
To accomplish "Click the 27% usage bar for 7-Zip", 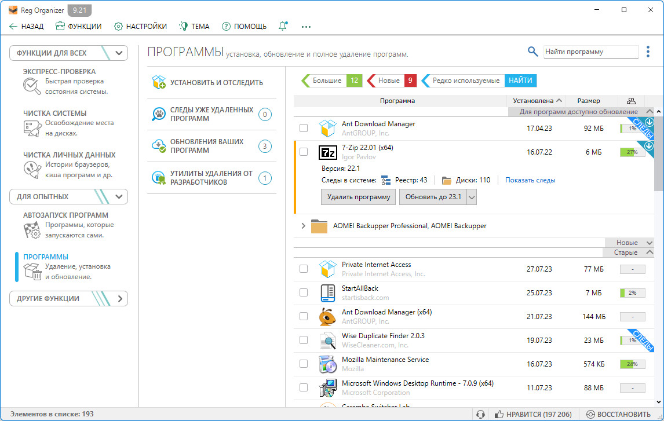I will coord(632,152).
